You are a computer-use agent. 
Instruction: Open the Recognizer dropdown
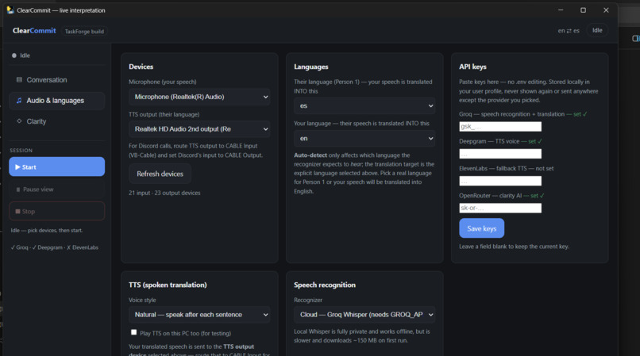tap(364, 315)
